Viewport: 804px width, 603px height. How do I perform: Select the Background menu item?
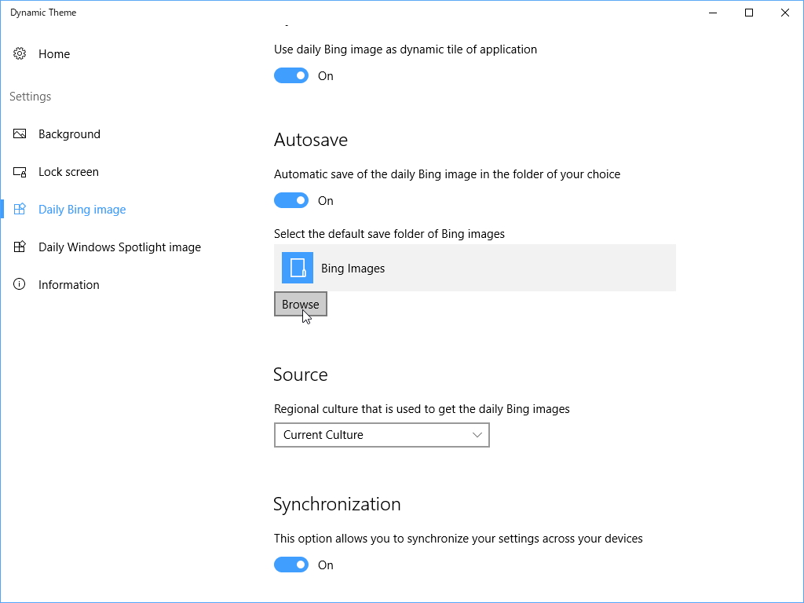(x=69, y=134)
